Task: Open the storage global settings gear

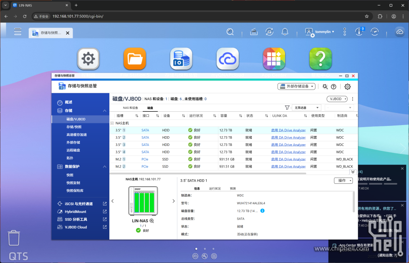Action: click(x=347, y=87)
